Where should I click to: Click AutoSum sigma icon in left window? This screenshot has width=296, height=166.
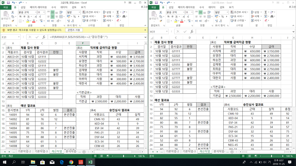[118, 12]
